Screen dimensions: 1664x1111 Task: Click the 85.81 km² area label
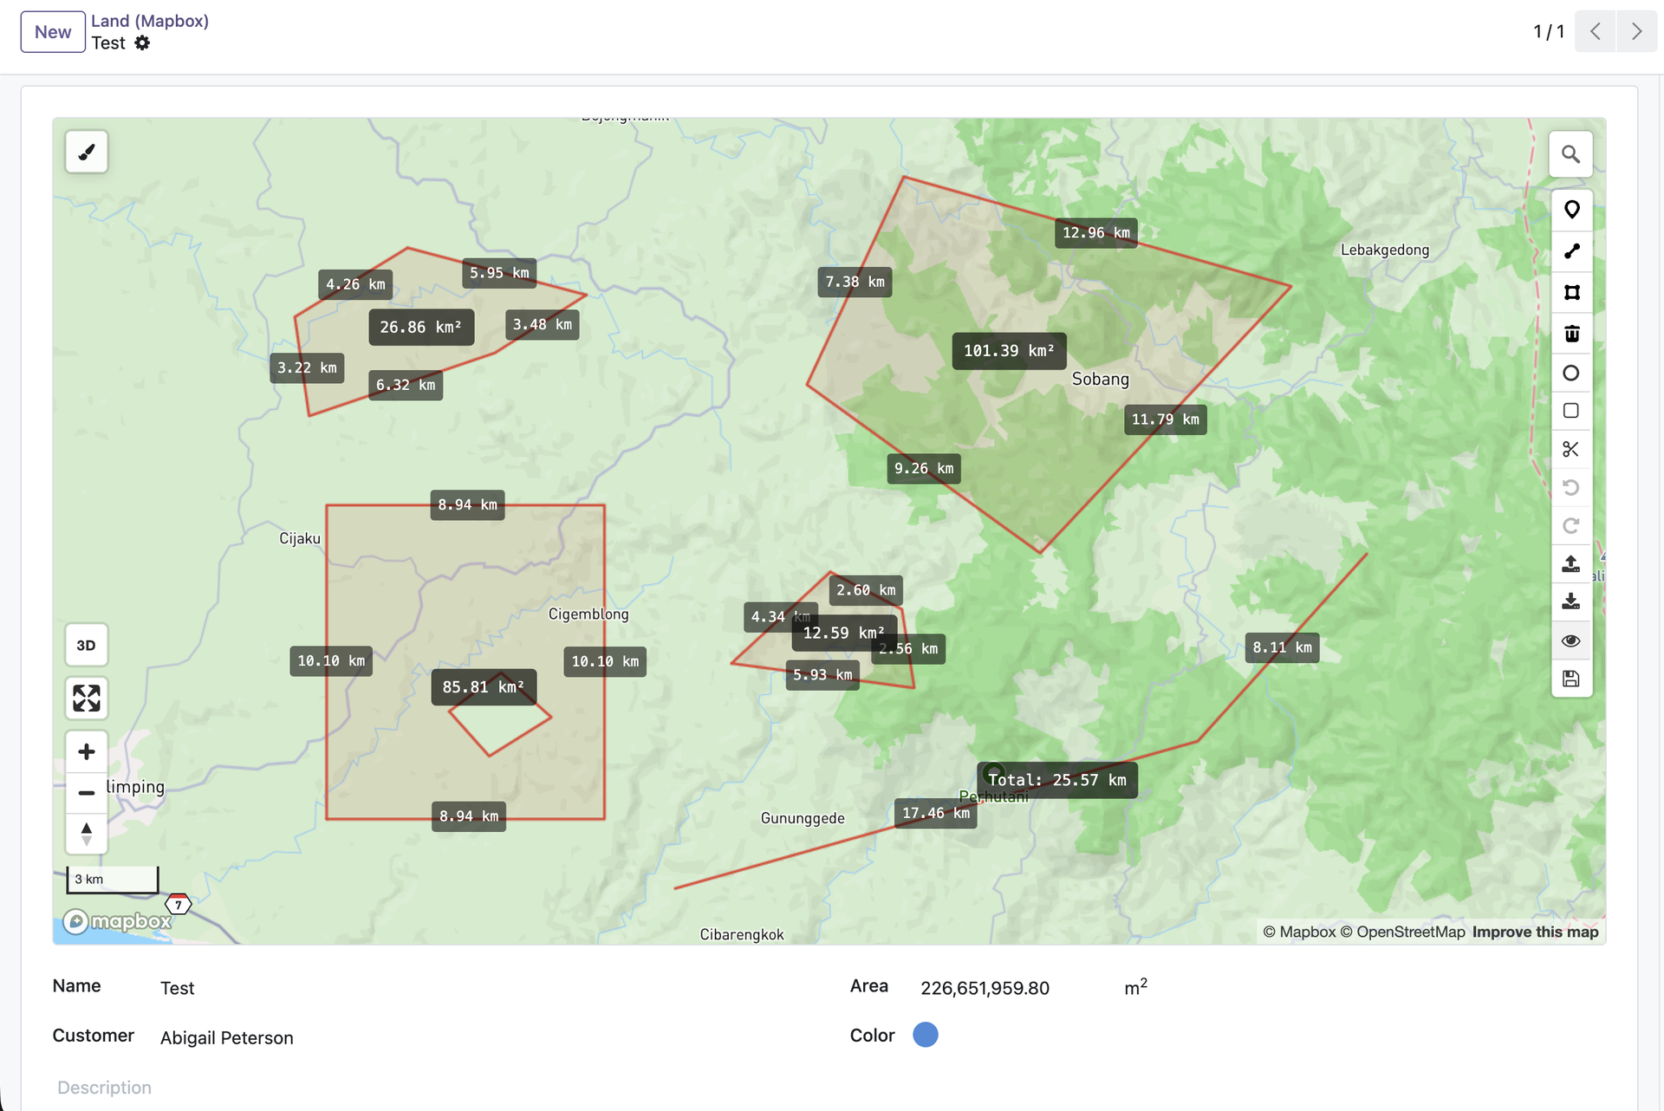click(x=484, y=687)
